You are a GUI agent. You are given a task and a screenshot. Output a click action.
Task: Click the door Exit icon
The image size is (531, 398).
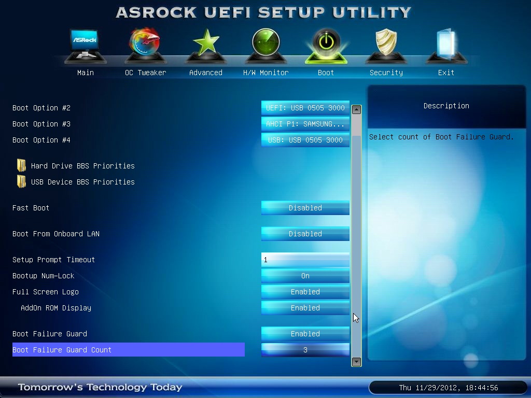446,46
